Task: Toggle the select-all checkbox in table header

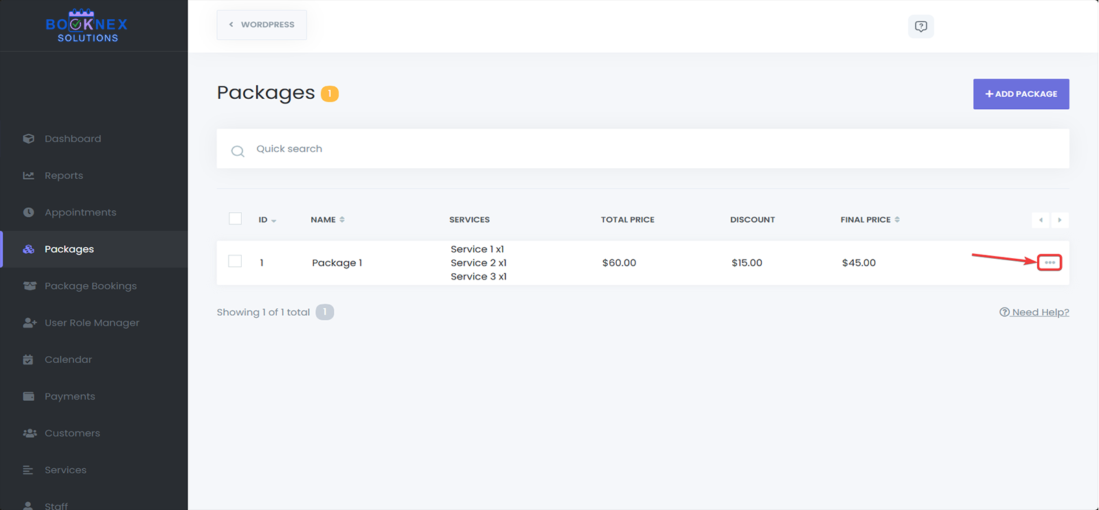Action: point(235,219)
